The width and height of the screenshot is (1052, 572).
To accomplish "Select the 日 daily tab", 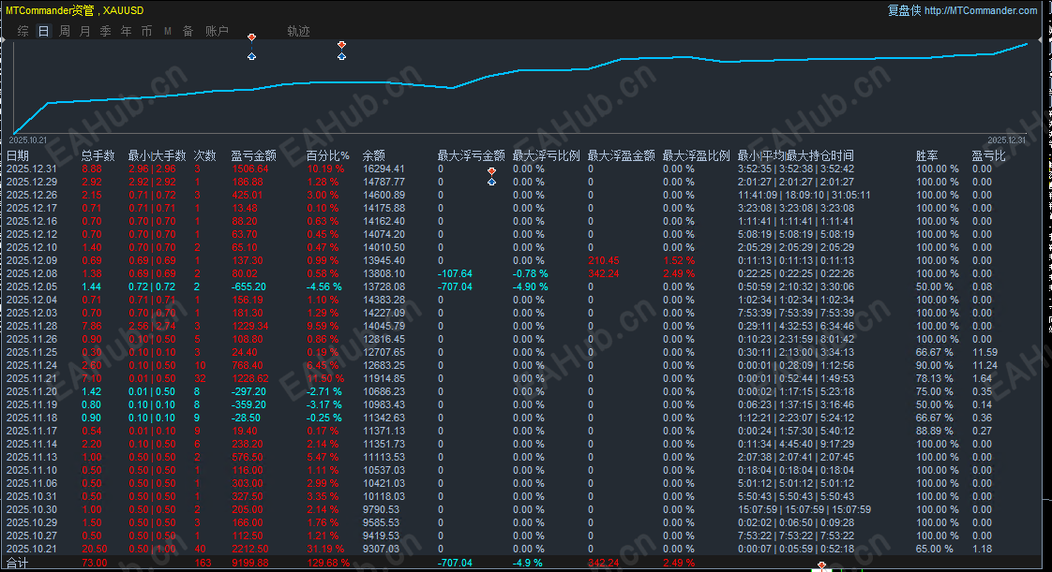I will pyautogui.click(x=44, y=31).
